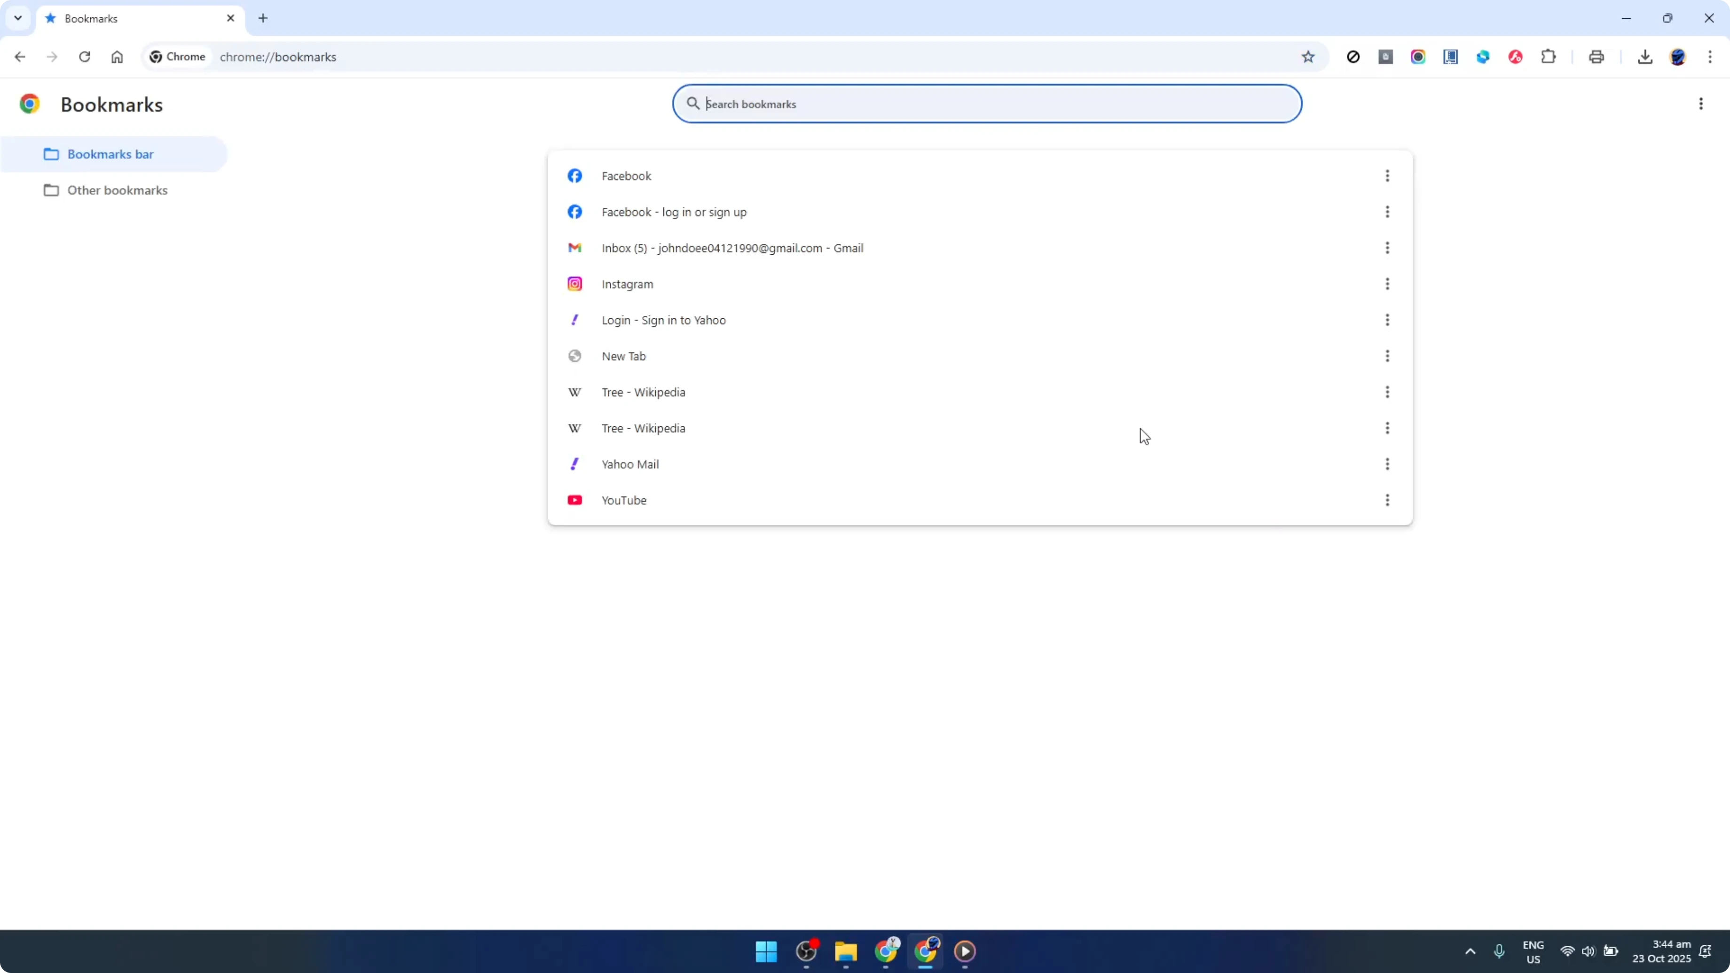Screen dimensions: 1730x973
Task: Open the volume control in system tray
Action: 1588,951
